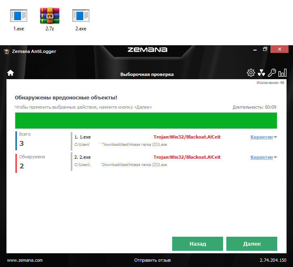The image size is (293, 267).
Task: Select the 1.exe file icon
Action: (19, 16)
